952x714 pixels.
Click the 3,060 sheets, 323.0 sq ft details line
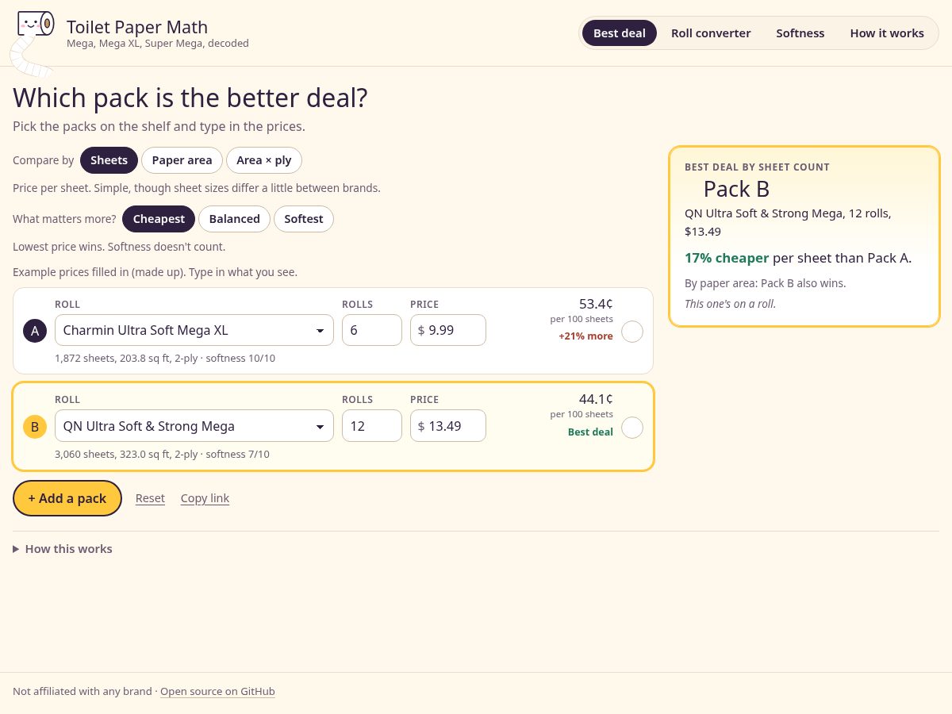(x=162, y=455)
